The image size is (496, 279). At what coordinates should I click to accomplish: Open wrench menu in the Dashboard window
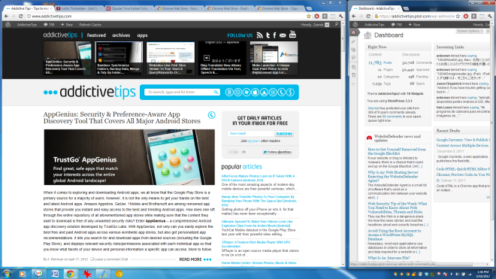click(x=490, y=16)
